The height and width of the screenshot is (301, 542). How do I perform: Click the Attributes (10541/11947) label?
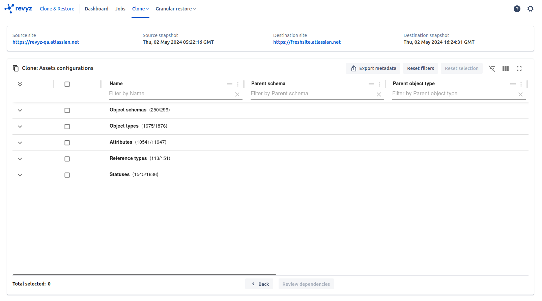pyautogui.click(x=138, y=142)
